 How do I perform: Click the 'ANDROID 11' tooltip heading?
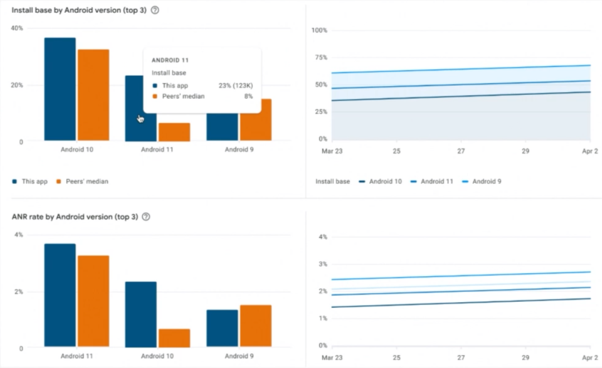click(x=170, y=60)
